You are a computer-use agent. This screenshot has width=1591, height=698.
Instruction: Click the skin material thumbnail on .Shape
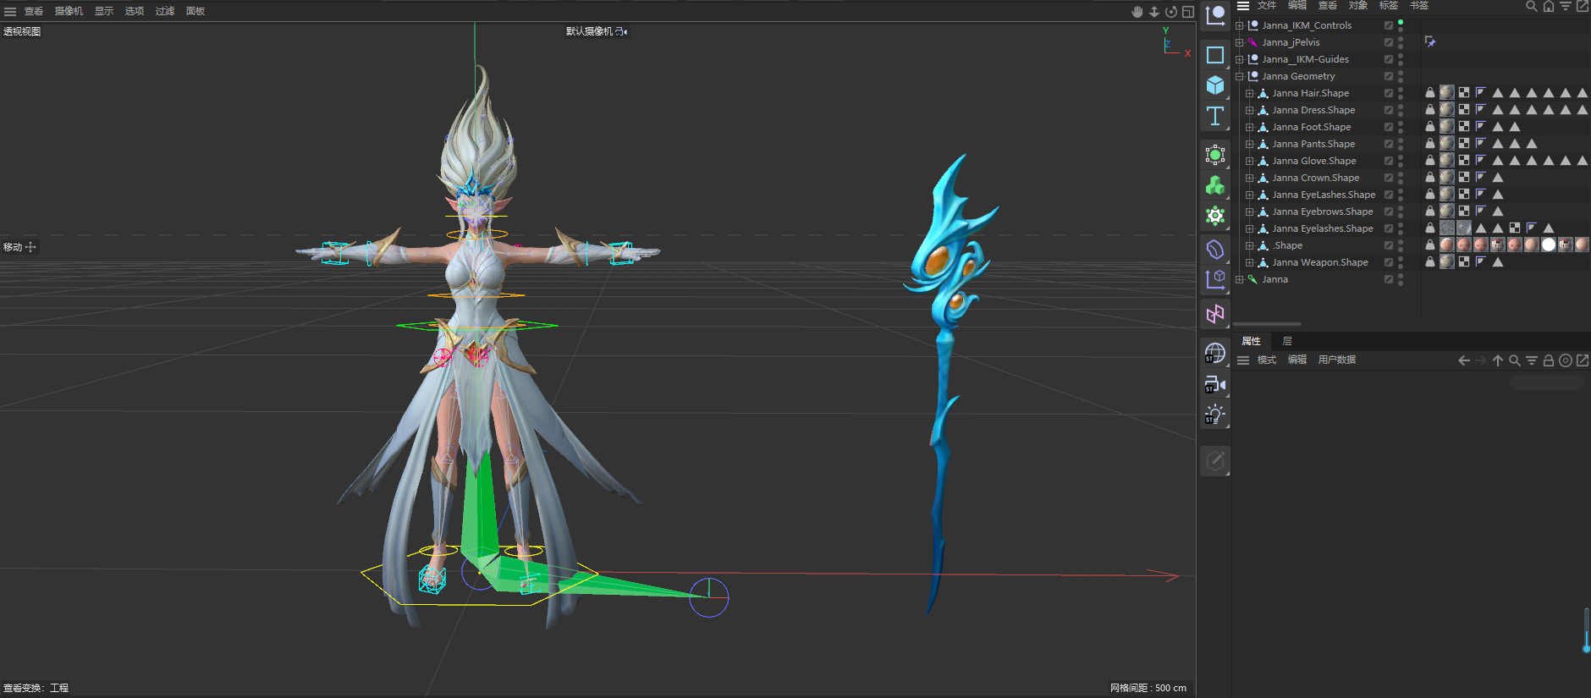click(1447, 245)
